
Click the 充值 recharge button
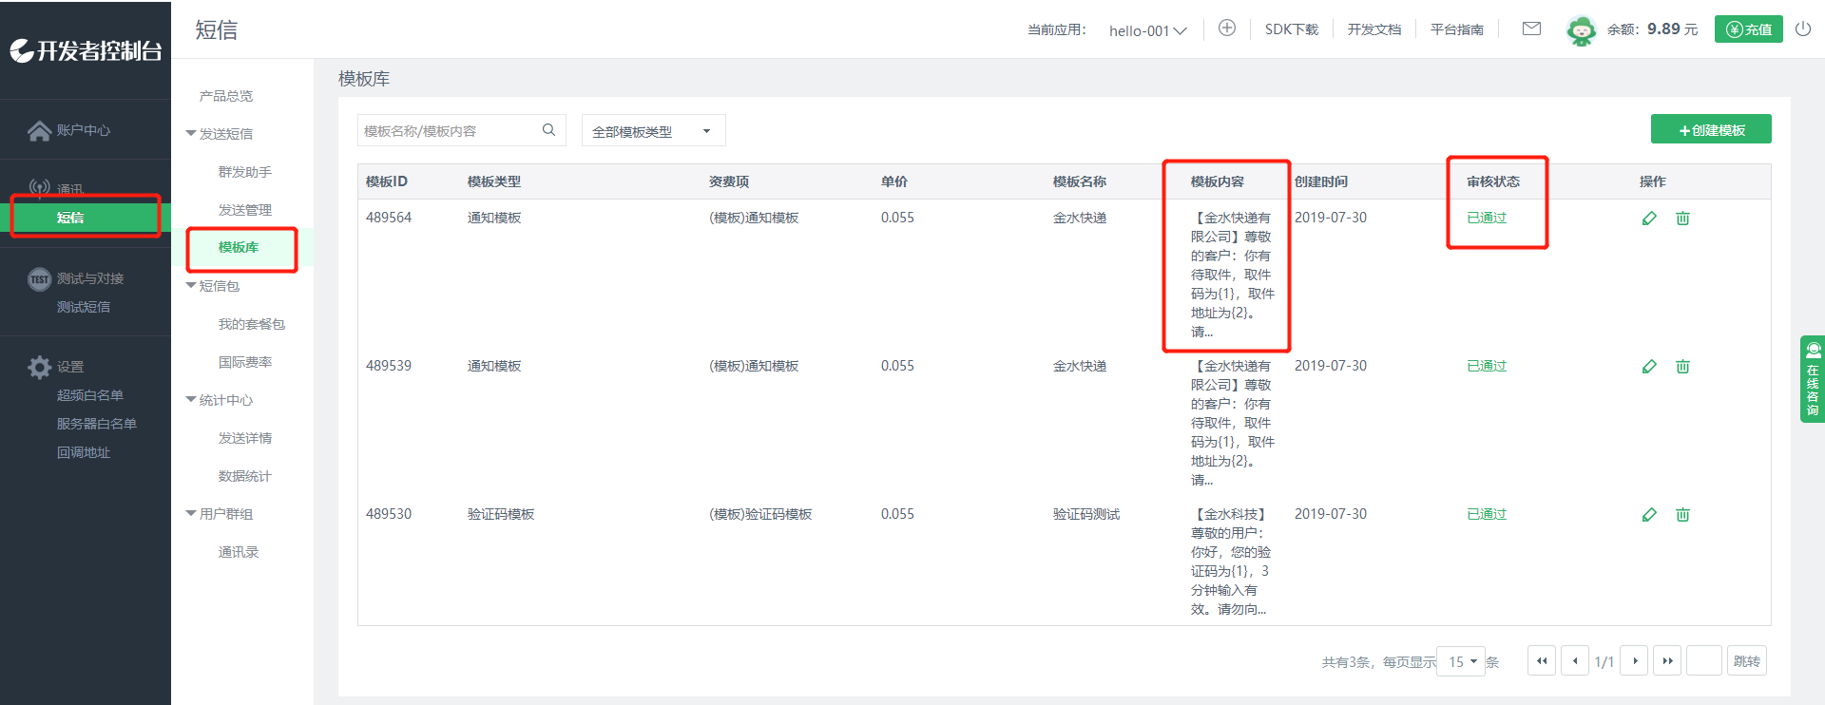(x=1749, y=29)
